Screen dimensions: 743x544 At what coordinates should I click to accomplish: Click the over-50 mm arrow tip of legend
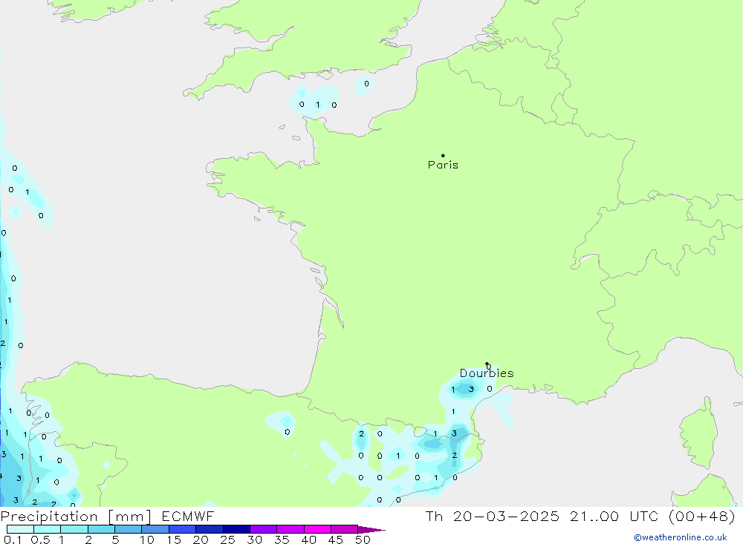[x=372, y=530]
